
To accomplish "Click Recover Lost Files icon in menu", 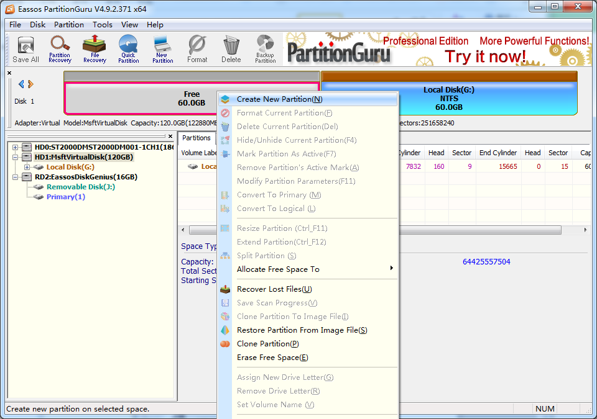I will point(225,289).
